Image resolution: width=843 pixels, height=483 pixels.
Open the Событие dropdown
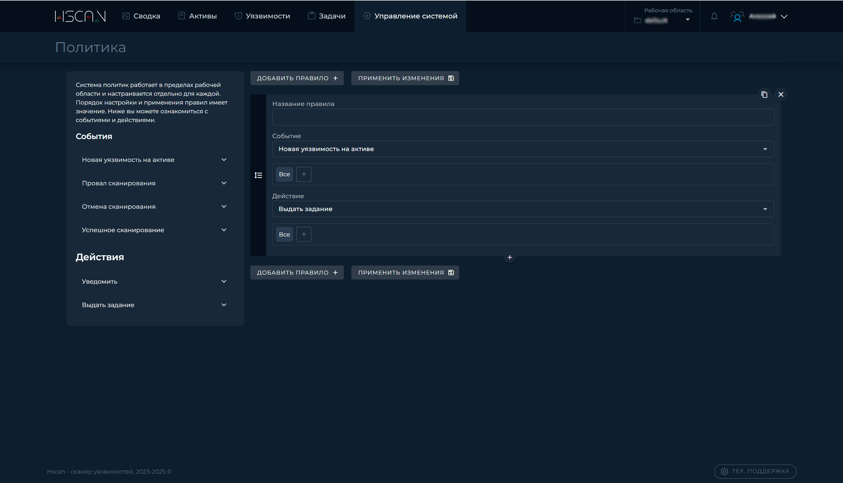point(523,149)
